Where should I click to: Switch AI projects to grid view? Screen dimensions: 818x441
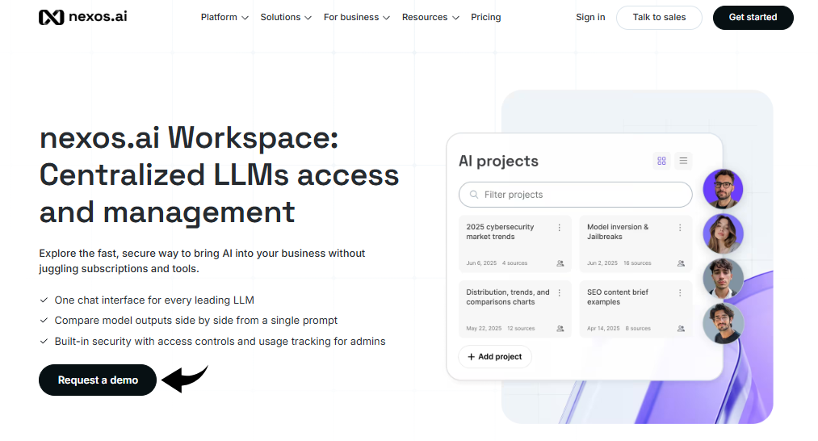tap(661, 161)
